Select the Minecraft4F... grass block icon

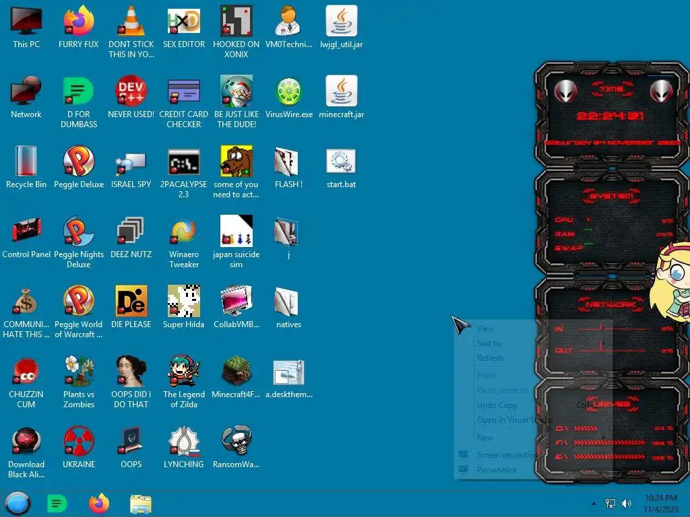click(237, 377)
